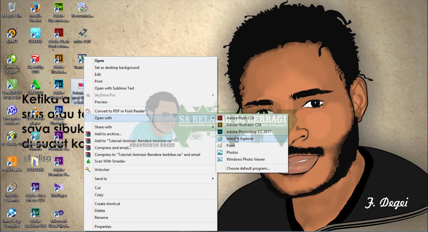Open with Paint
Screen dimensions: 428x232
[252, 146]
